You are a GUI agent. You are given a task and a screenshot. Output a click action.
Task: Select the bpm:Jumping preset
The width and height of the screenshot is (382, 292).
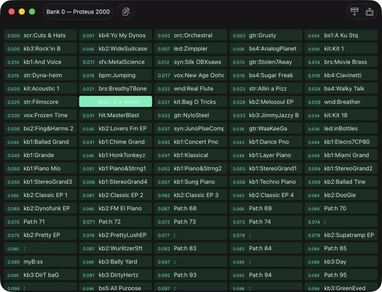click(x=116, y=75)
